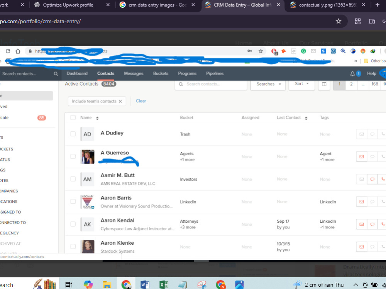The width and height of the screenshot is (386, 289).
Task: Select the Contacts tab
Action: (106, 74)
